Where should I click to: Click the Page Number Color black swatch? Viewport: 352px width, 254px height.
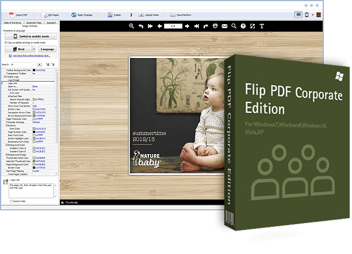[34, 132]
